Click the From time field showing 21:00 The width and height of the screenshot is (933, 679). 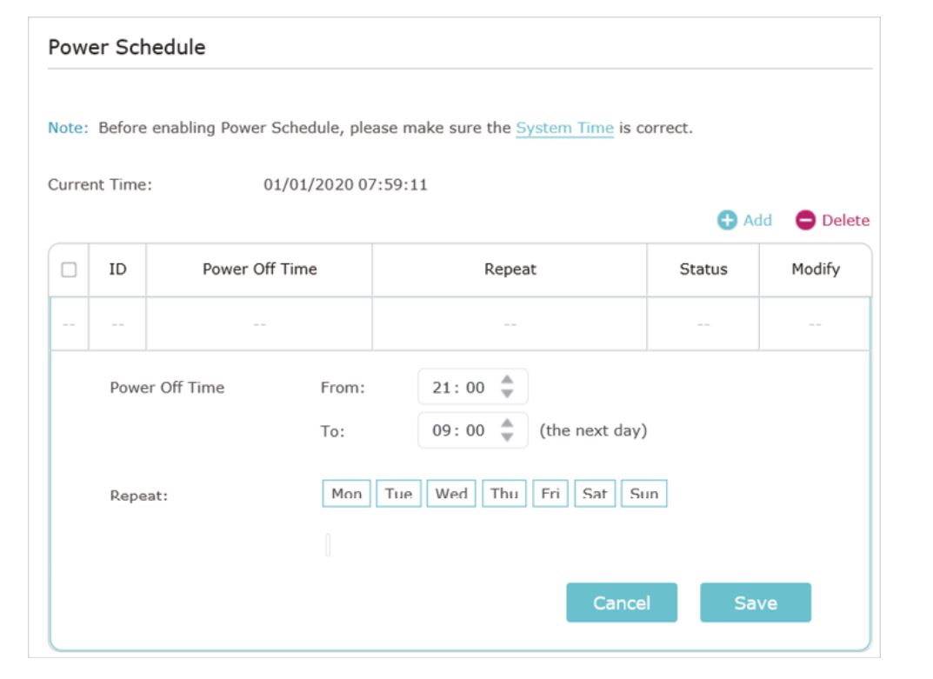click(472, 387)
